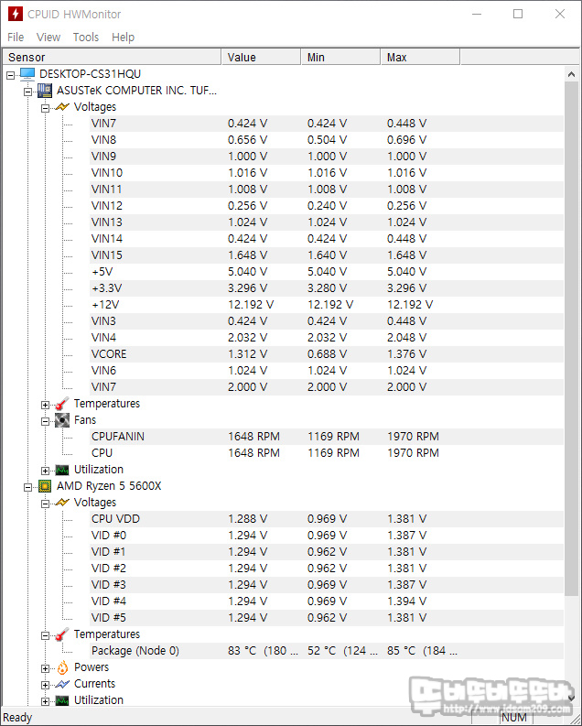The image size is (582, 726).
Task: Click the Ryzen Temperatures thermometer icon
Action: click(x=62, y=634)
